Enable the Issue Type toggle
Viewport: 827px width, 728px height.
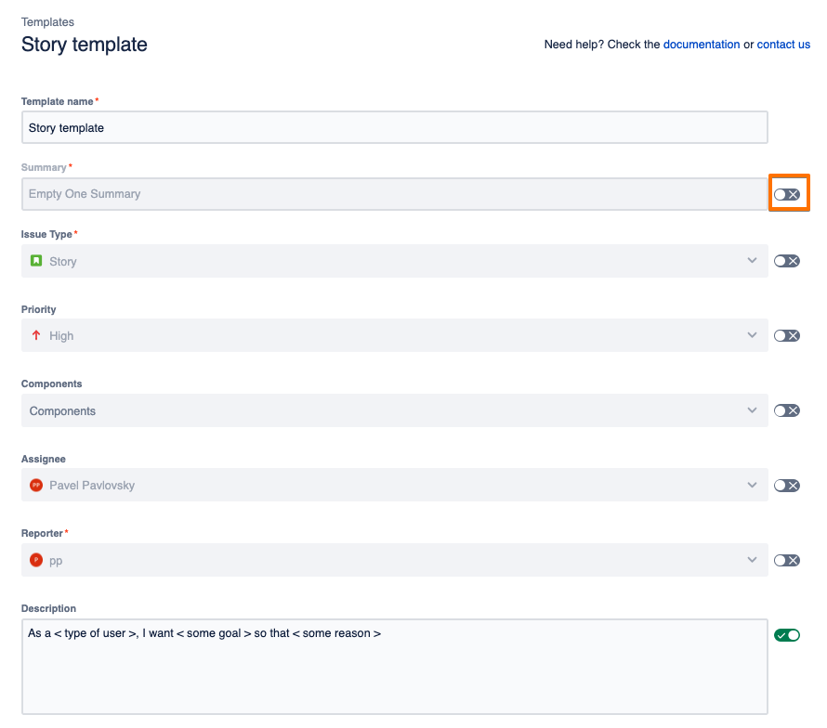click(x=787, y=261)
